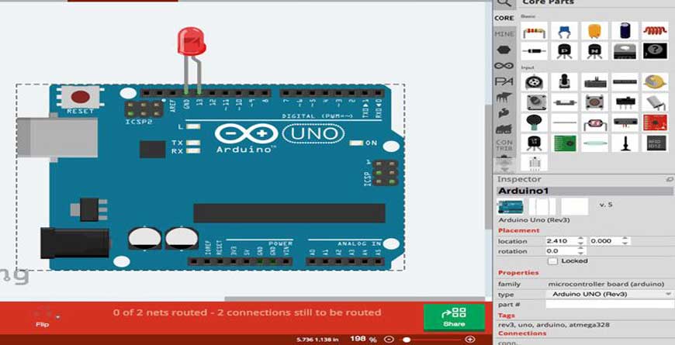The image size is (675, 345).
Task: Click the zoom slider handle
Action: point(407,340)
